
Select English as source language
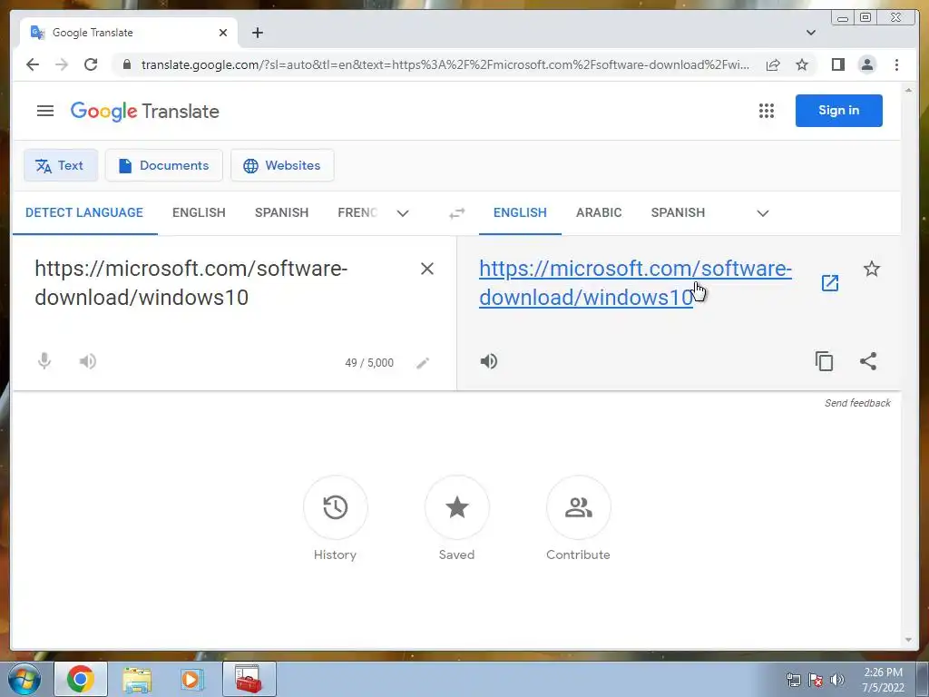[199, 212]
